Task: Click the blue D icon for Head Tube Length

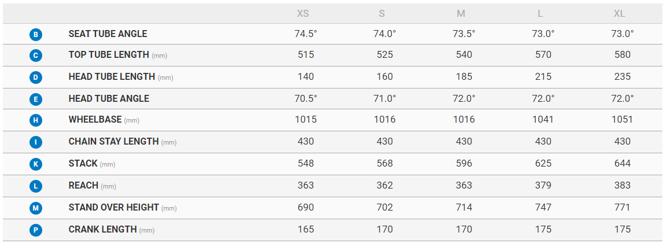Action: click(36, 78)
